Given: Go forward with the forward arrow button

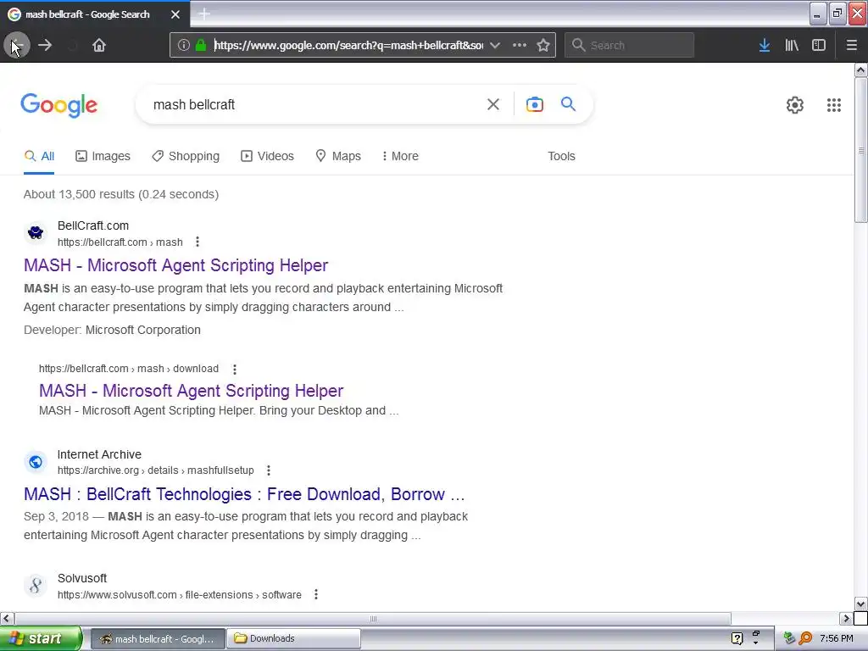Looking at the screenshot, I should click(45, 46).
